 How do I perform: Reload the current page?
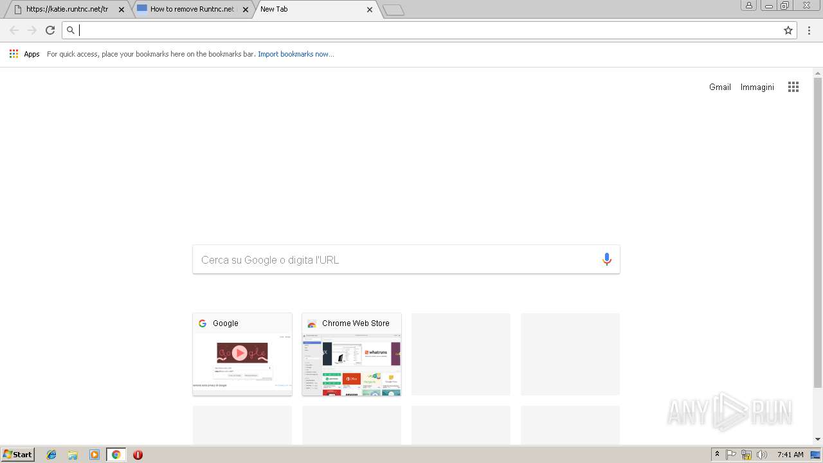pyautogui.click(x=50, y=30)
